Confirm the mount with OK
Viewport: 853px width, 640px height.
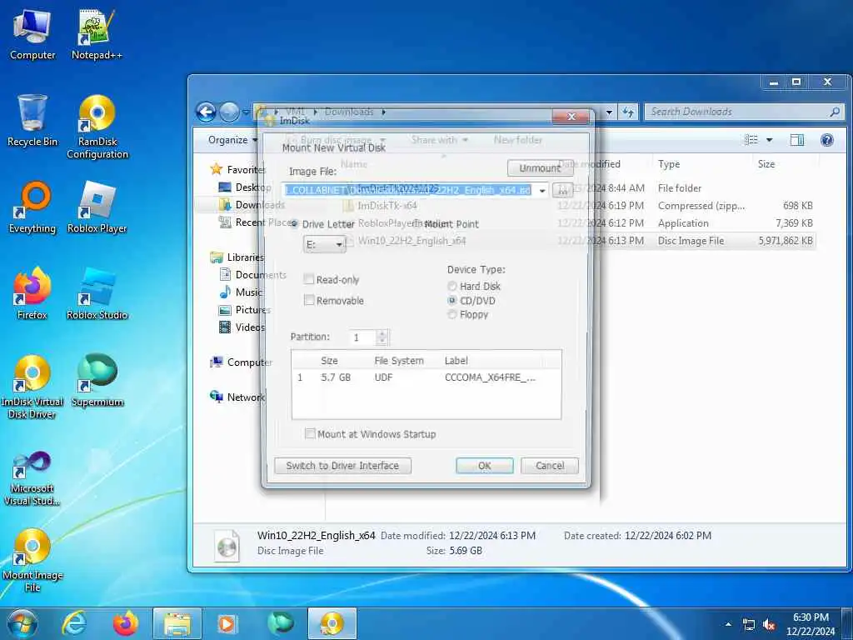click(485, 466)
